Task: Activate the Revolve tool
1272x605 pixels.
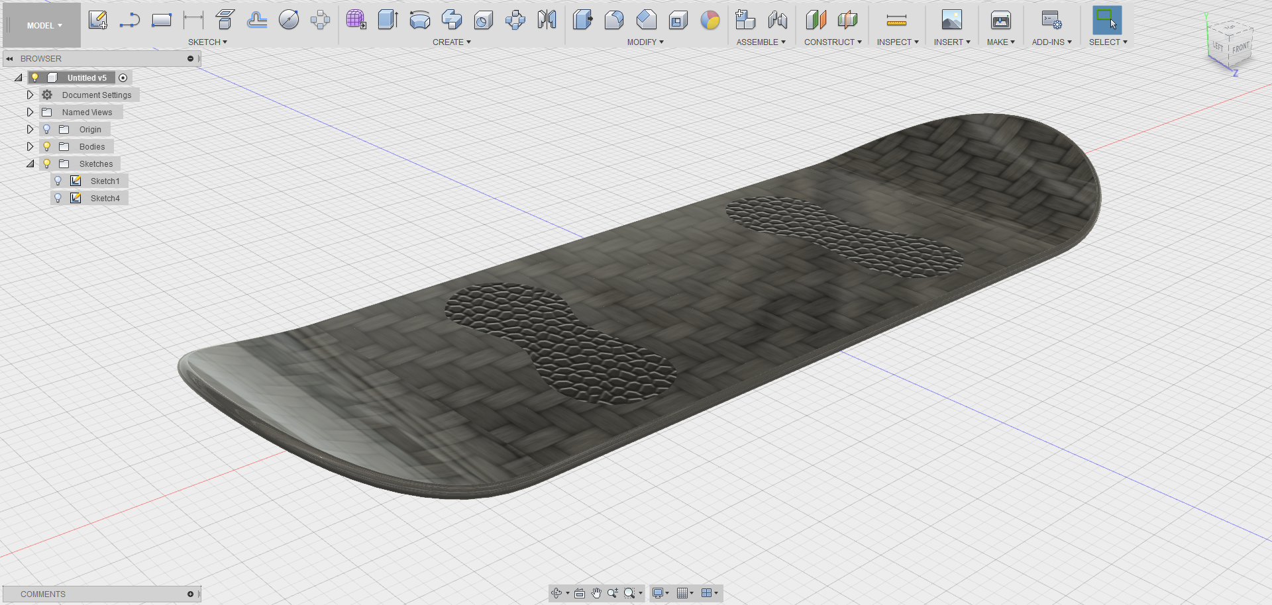Action: (x=420, y=20)
